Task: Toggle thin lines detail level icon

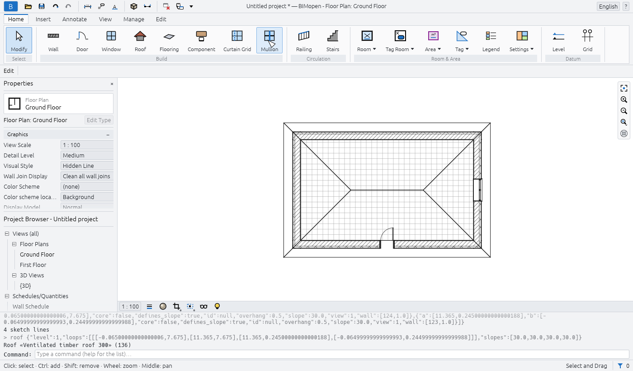Action: [x=150, y=306]
